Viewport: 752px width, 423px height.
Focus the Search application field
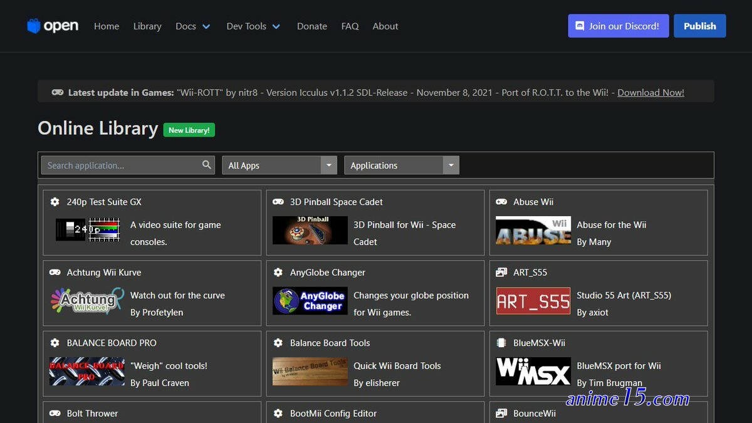[x=128, y=165]
